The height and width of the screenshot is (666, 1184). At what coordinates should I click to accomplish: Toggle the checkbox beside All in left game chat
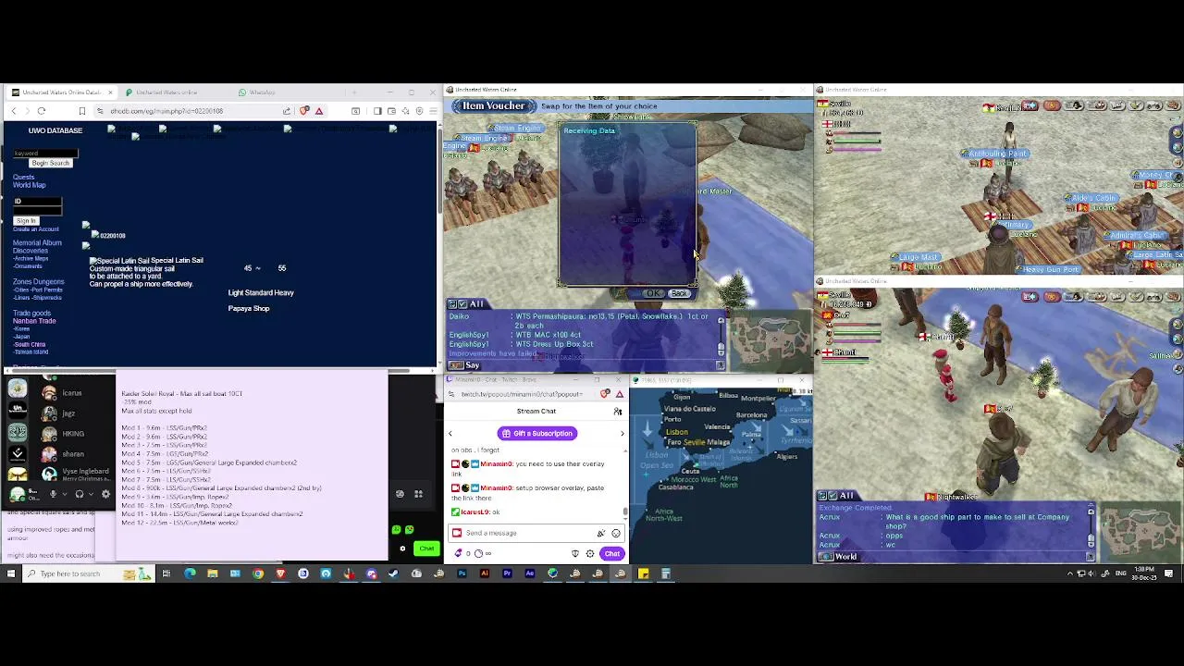[462, 304]
